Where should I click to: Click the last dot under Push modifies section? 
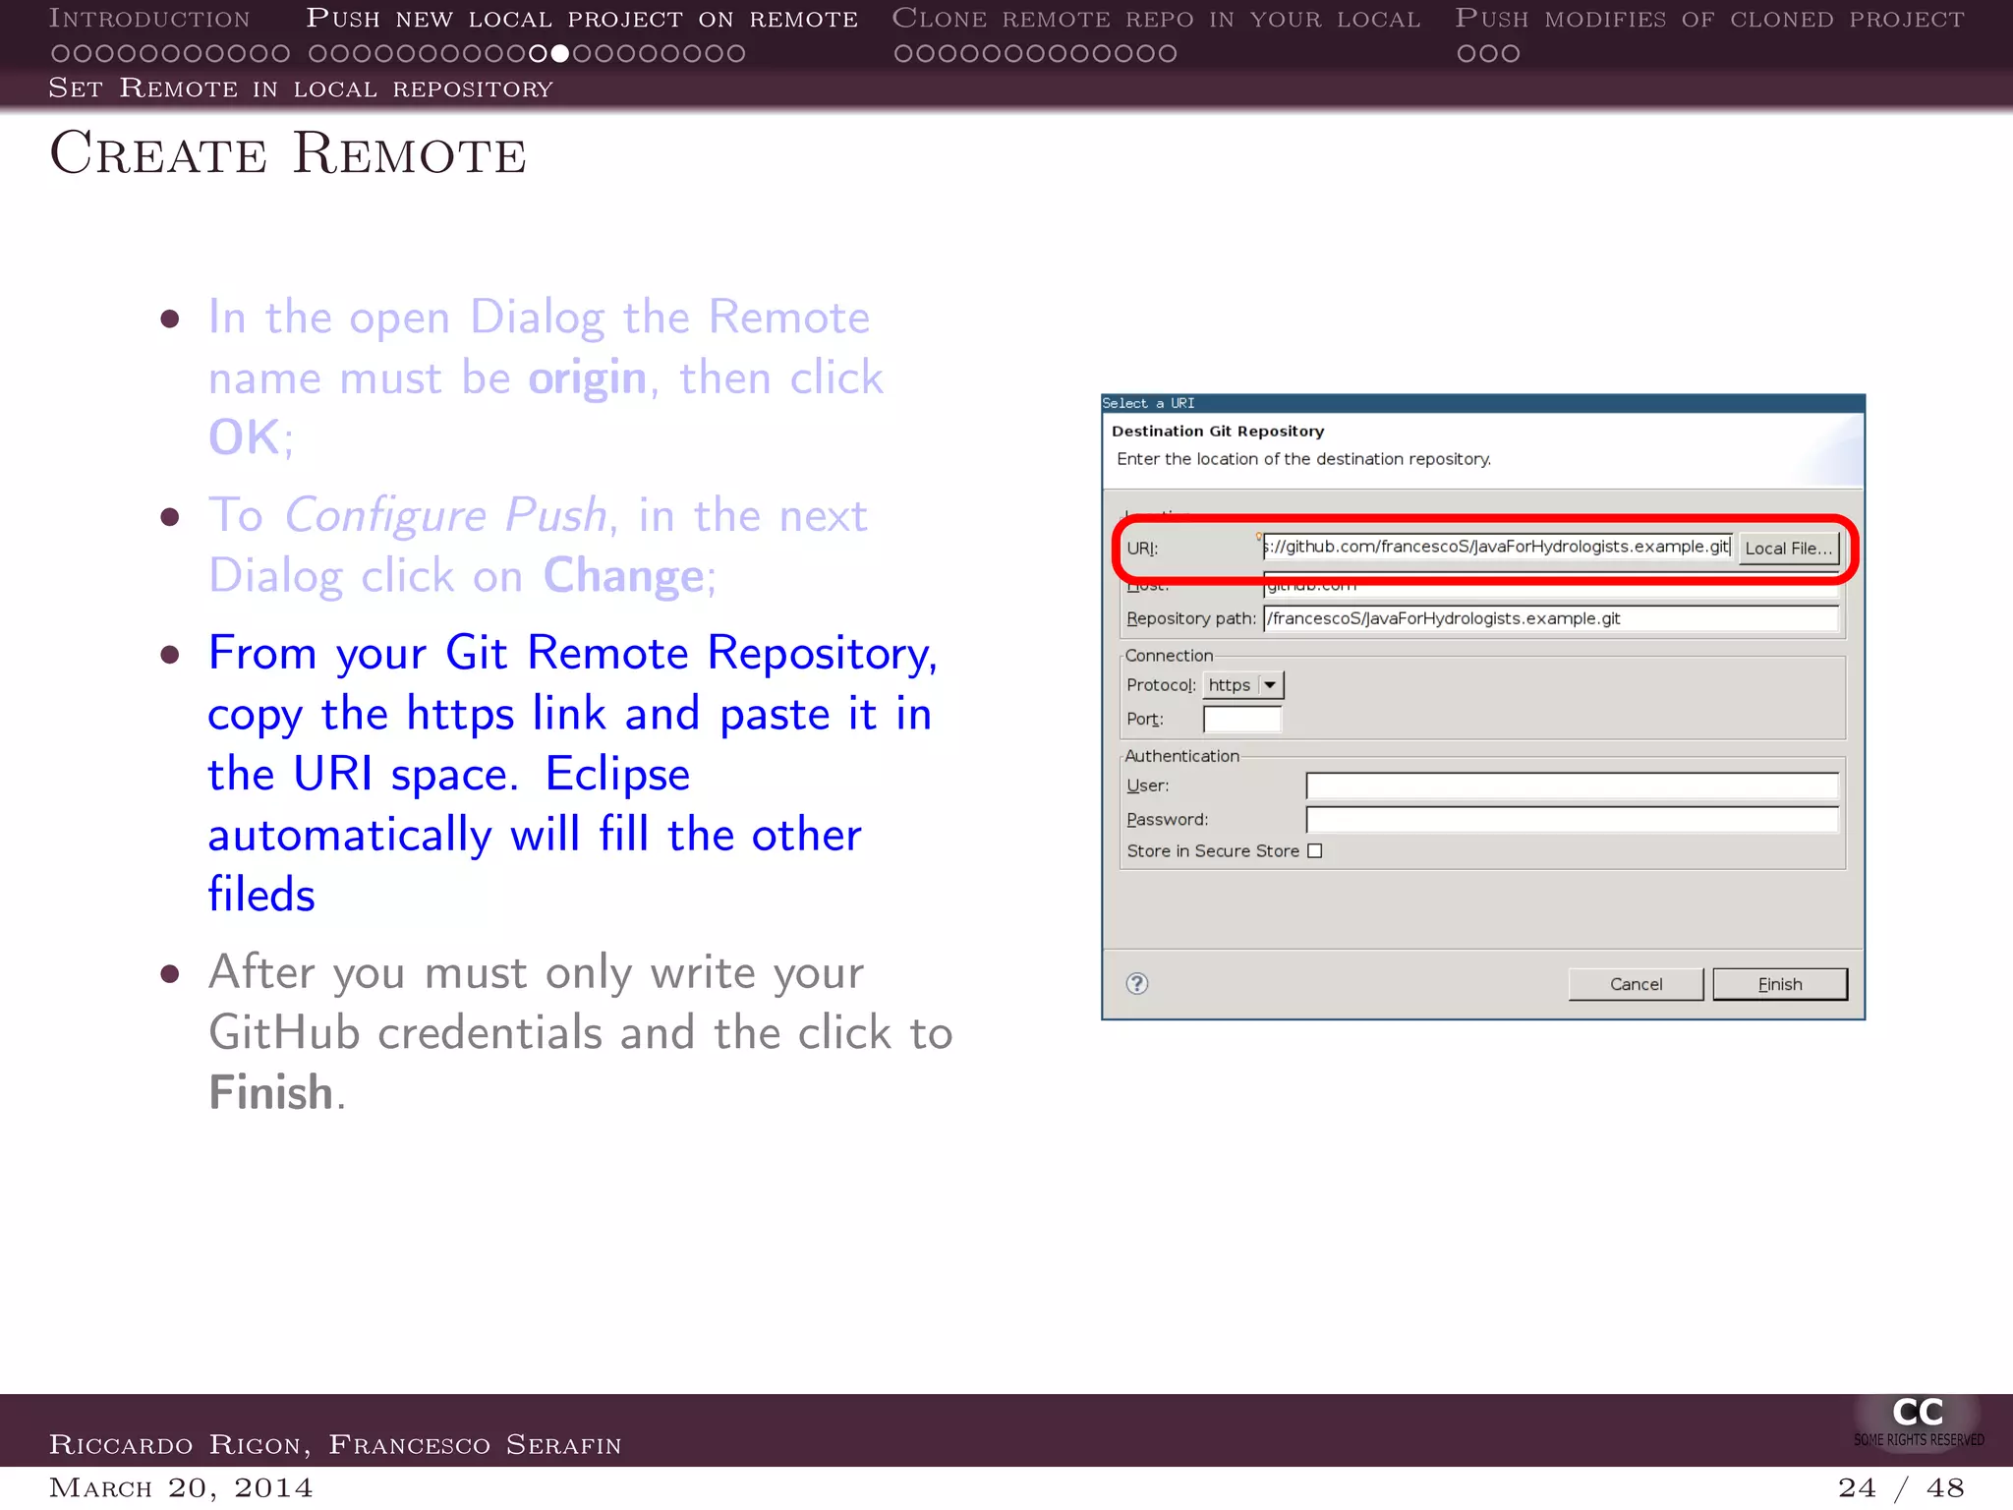[1511, 53]
